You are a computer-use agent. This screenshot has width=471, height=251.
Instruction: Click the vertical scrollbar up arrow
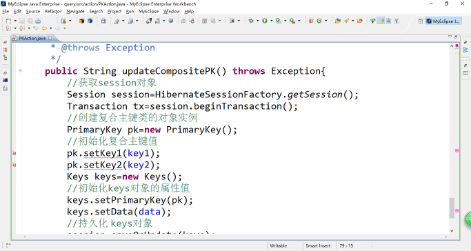click(x=452, y=46)
